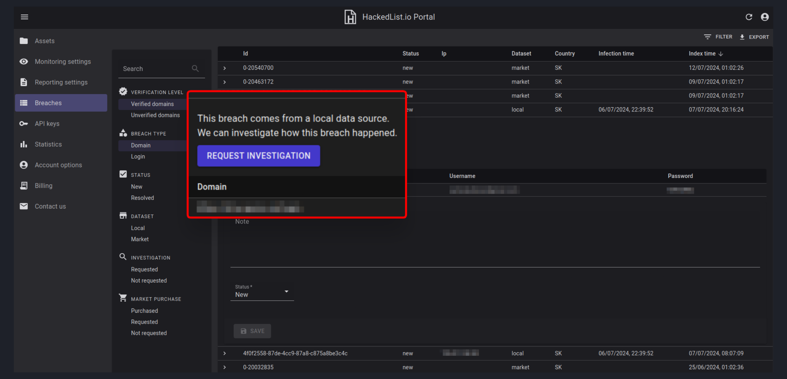Filter status by Resolved
Image resolution: width=787 pixels, height=379 pixels.
(x=142, y=198)
